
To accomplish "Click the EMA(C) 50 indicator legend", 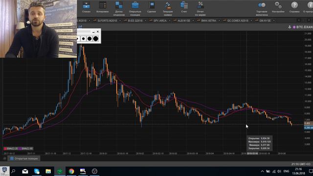I will (x=26, y=149).
